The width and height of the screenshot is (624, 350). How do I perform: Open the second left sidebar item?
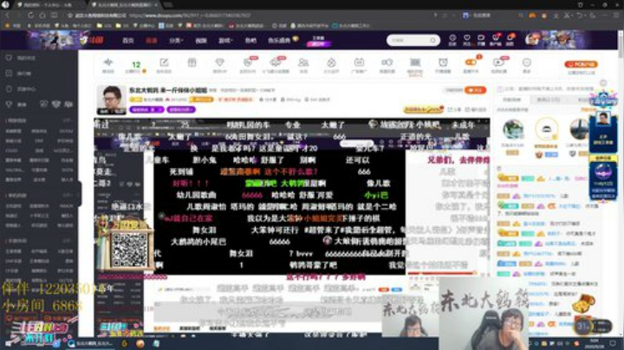[x=19, y=74]
